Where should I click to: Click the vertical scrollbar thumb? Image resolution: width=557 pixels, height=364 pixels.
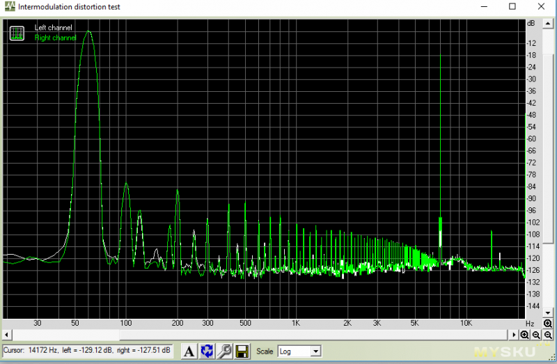pyautogui.click(x=548, y=149)
